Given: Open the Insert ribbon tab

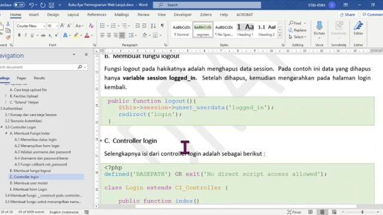Looking at the screenshot, I should point(34,14).
